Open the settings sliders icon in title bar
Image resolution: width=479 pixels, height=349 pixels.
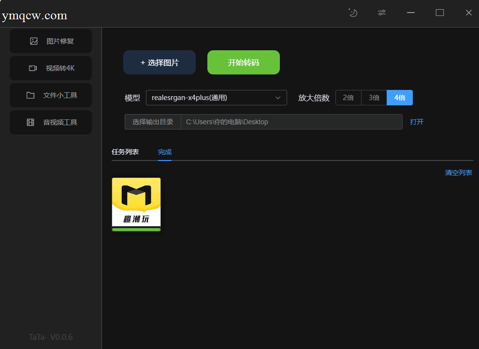coord(381,13)
